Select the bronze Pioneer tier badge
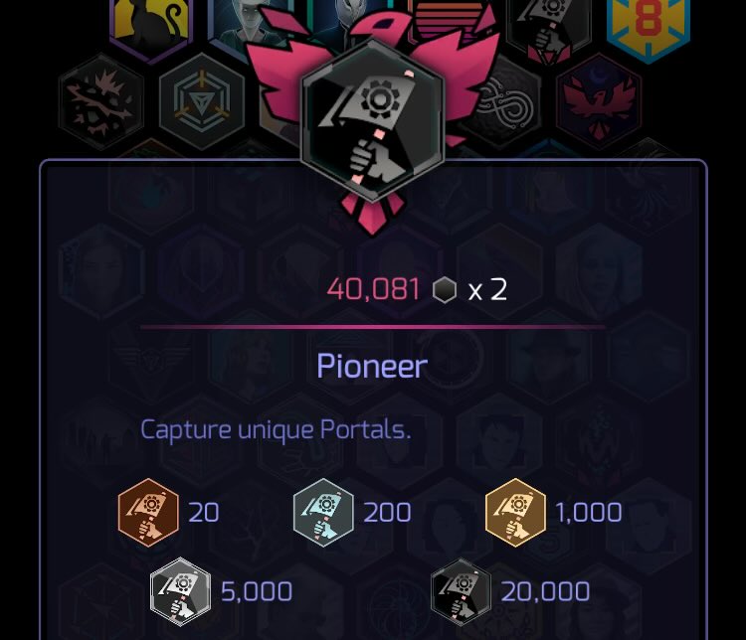Viewport: 746px width, 640px height. tap(148, 512)
